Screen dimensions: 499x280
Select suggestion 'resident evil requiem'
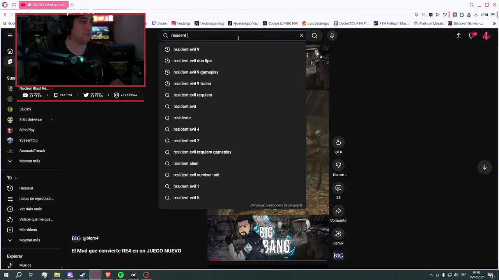pos(232,95)
